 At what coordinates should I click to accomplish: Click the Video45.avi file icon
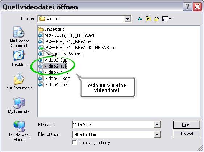(41, 85)
